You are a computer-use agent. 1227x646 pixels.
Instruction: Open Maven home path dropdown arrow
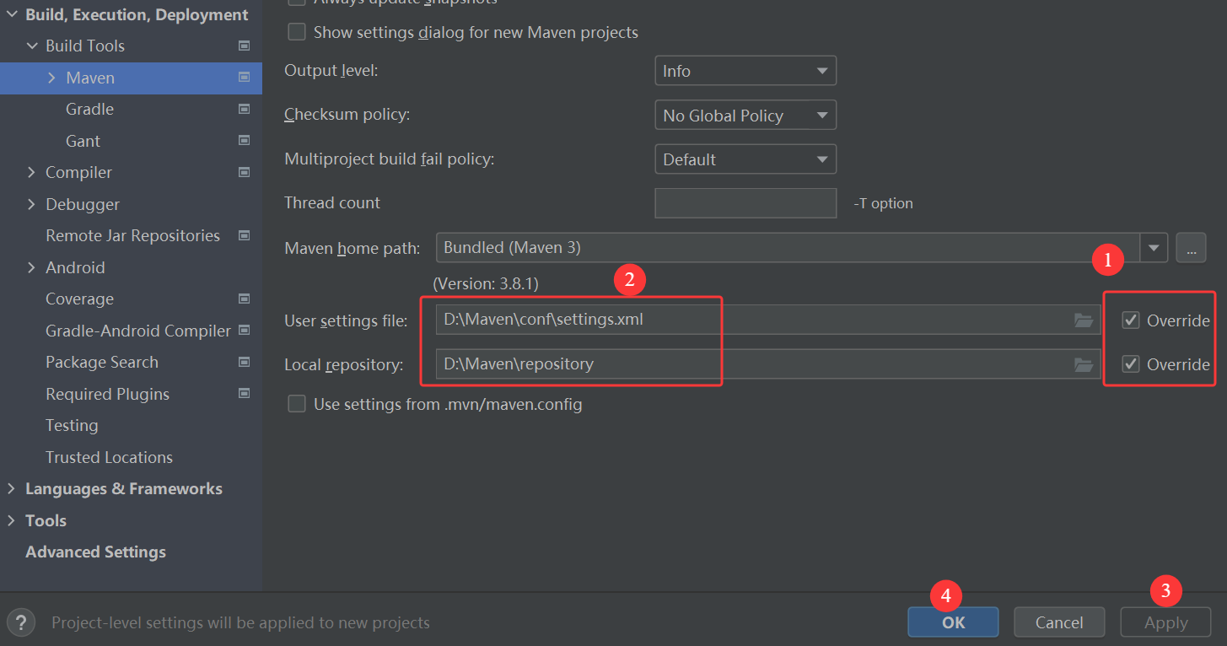[x=1154, y=248]
